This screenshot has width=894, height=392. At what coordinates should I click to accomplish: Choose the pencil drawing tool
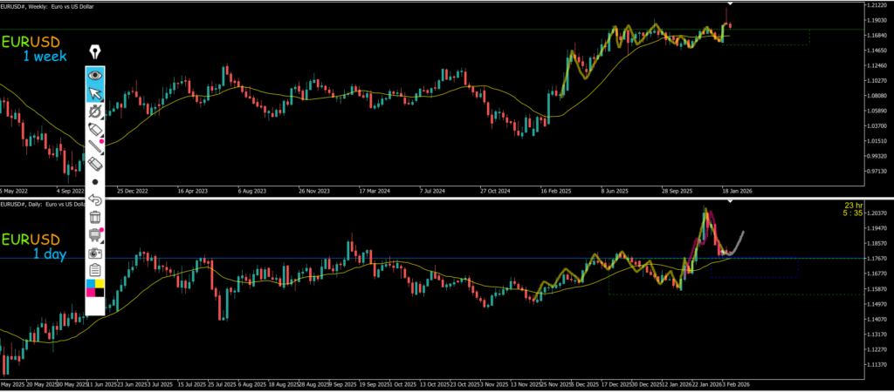pos(95,146)
